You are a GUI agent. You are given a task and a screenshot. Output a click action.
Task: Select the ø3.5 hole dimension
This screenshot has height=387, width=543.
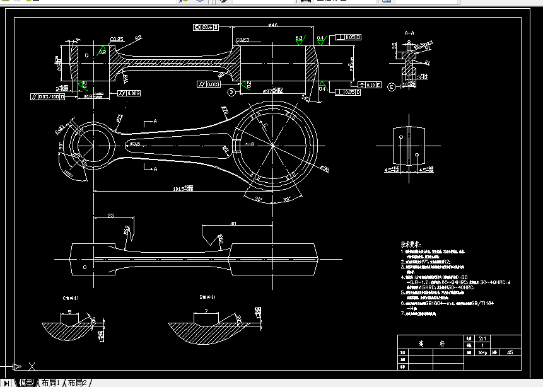coord(135,143)
